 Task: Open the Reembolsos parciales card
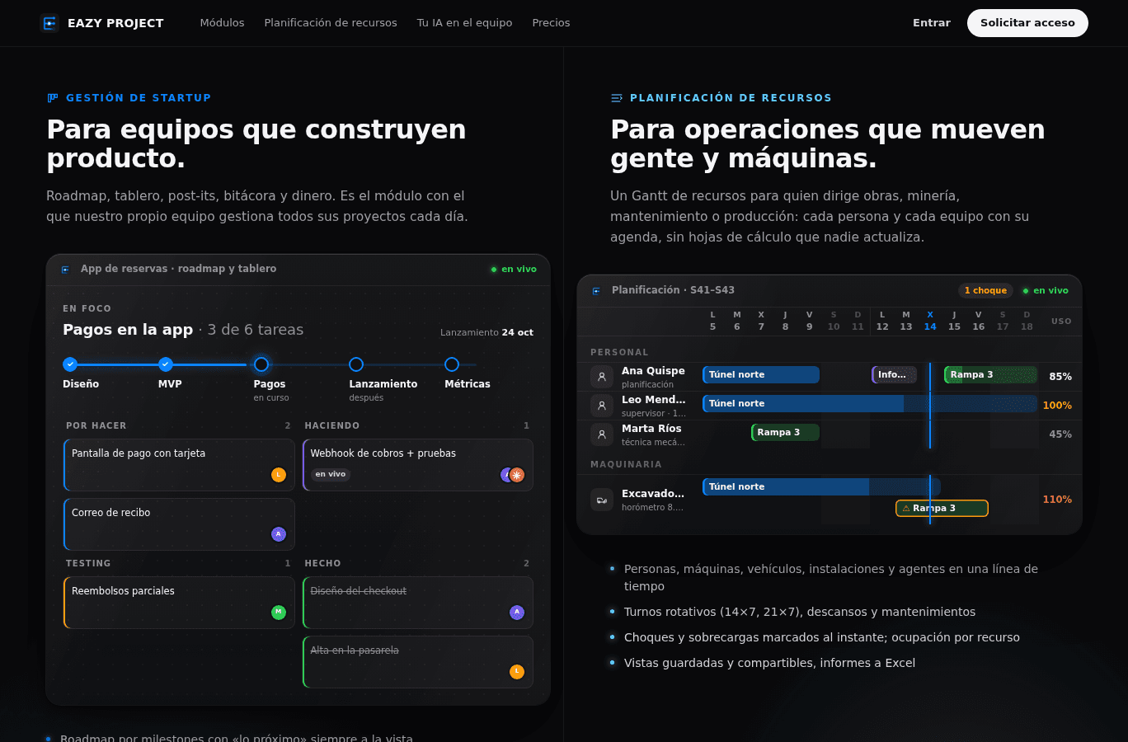tap(179, 603)
